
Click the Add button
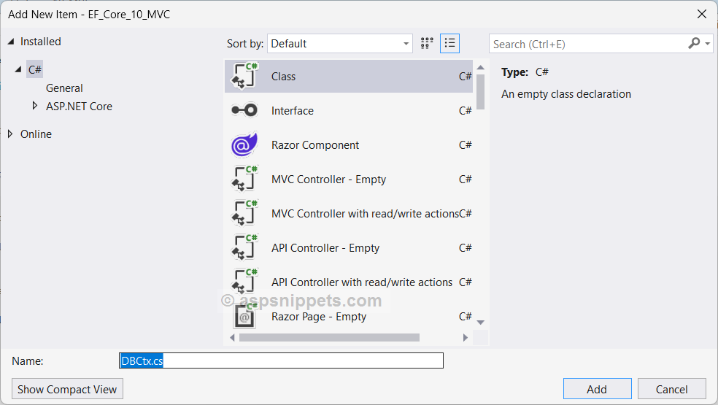[x=597, y=389]
